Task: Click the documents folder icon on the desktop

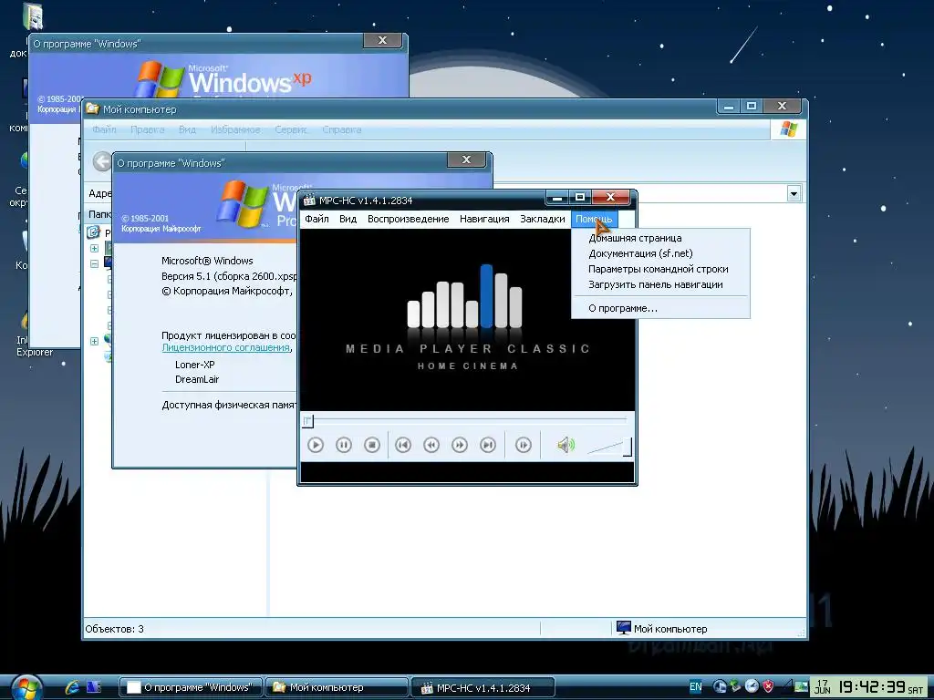Action: click(33, 16)
